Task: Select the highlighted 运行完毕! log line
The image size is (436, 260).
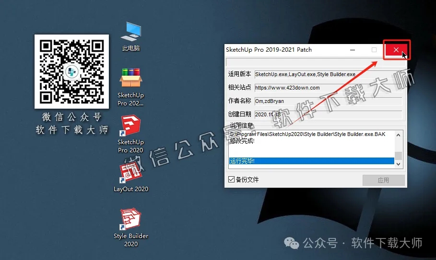Action: pyautogui.click(x=311, y=161)
